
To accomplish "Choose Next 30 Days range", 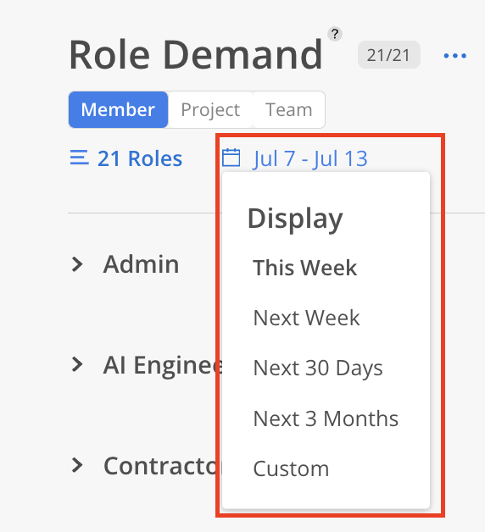I will tap(318, 369).
